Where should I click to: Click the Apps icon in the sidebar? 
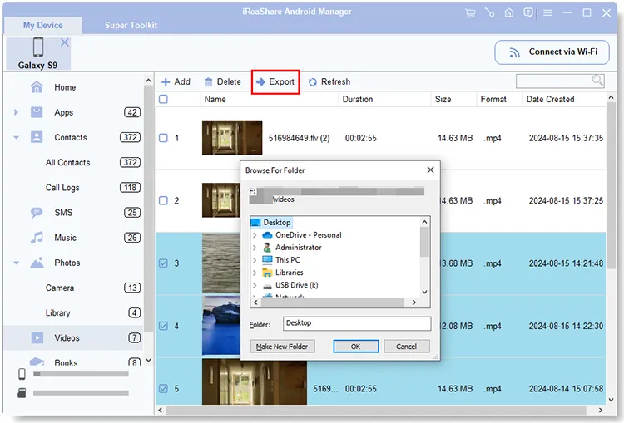tap(37, 112)
